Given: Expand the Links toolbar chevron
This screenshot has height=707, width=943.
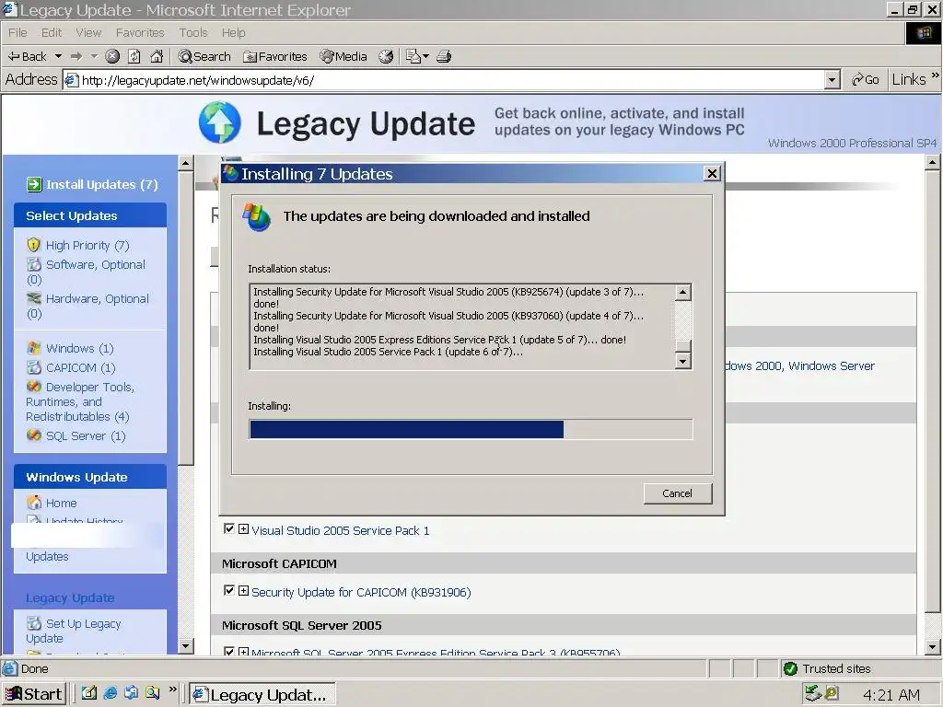Looking at the screenshot, I should coord(935,75).
